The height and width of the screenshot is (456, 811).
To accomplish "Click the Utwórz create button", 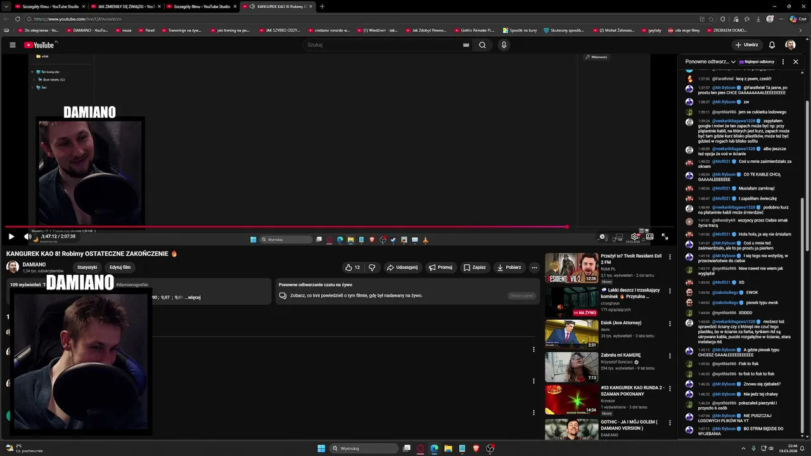I will point(746,45).
